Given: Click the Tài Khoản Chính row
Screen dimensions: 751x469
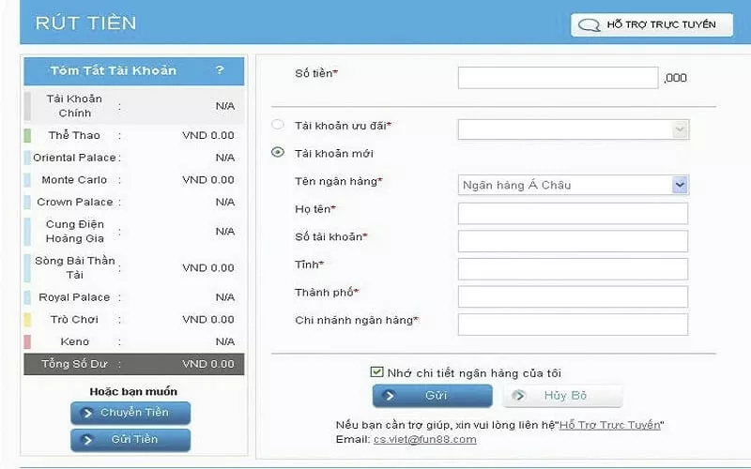Looking at the screenshot, I should pyautogui.click(x=134, y=106).
